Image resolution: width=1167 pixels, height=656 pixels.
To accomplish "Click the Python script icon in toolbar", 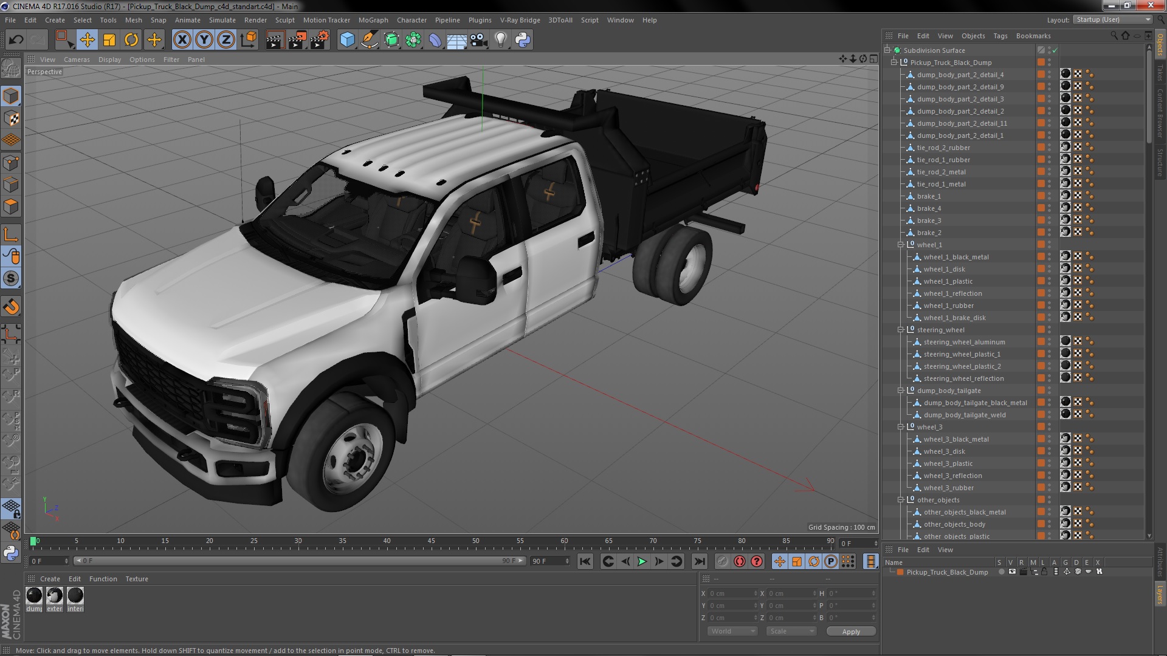I will point(523,40).
